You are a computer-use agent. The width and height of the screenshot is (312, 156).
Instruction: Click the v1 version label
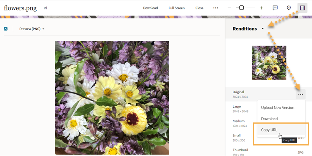click(46, 8)
